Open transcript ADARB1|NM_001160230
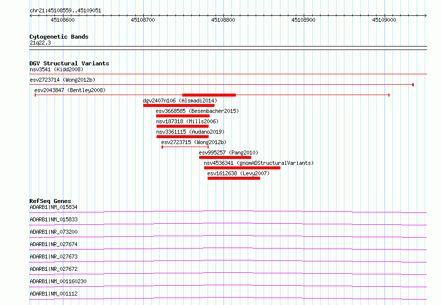This screenshot has width=441, height=305. click(58, 281)
